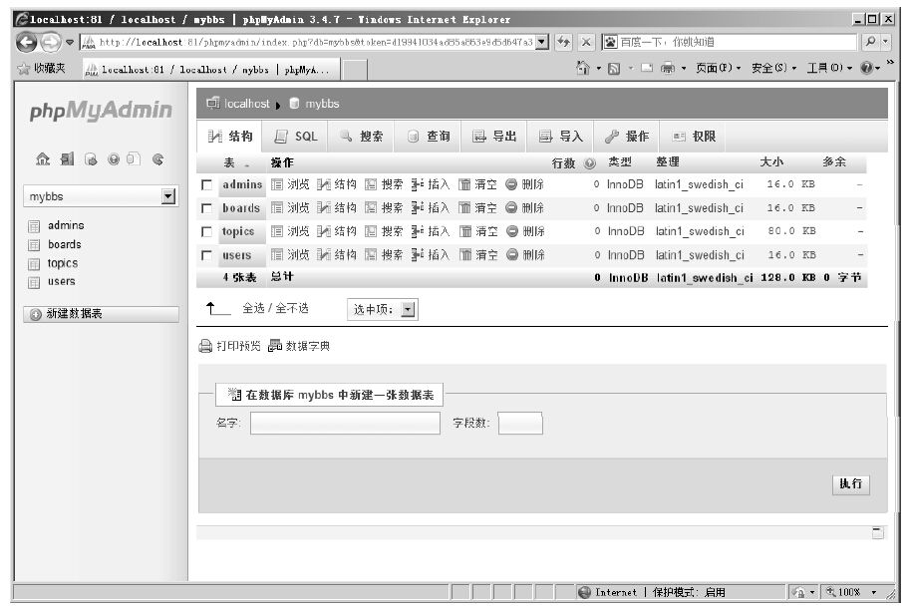Check the checkbox for the users table row
This screenshot has width=908, height=607.
(206, 255)
